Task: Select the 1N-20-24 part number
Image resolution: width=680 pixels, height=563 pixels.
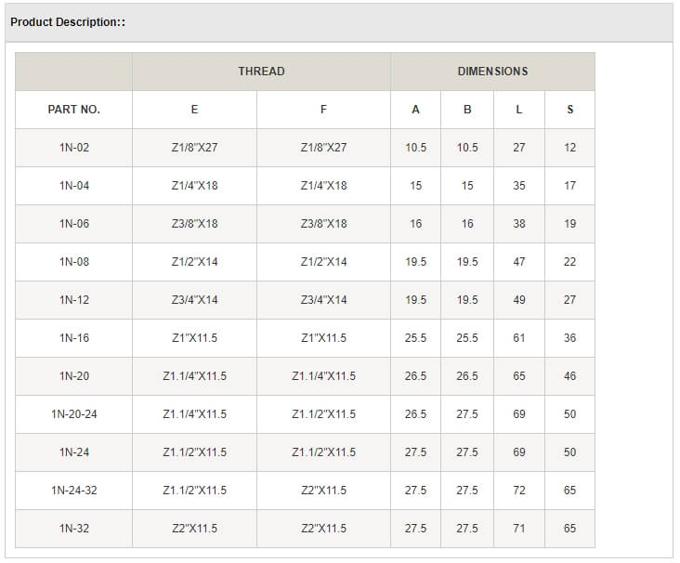Action: tap(73, 414)
